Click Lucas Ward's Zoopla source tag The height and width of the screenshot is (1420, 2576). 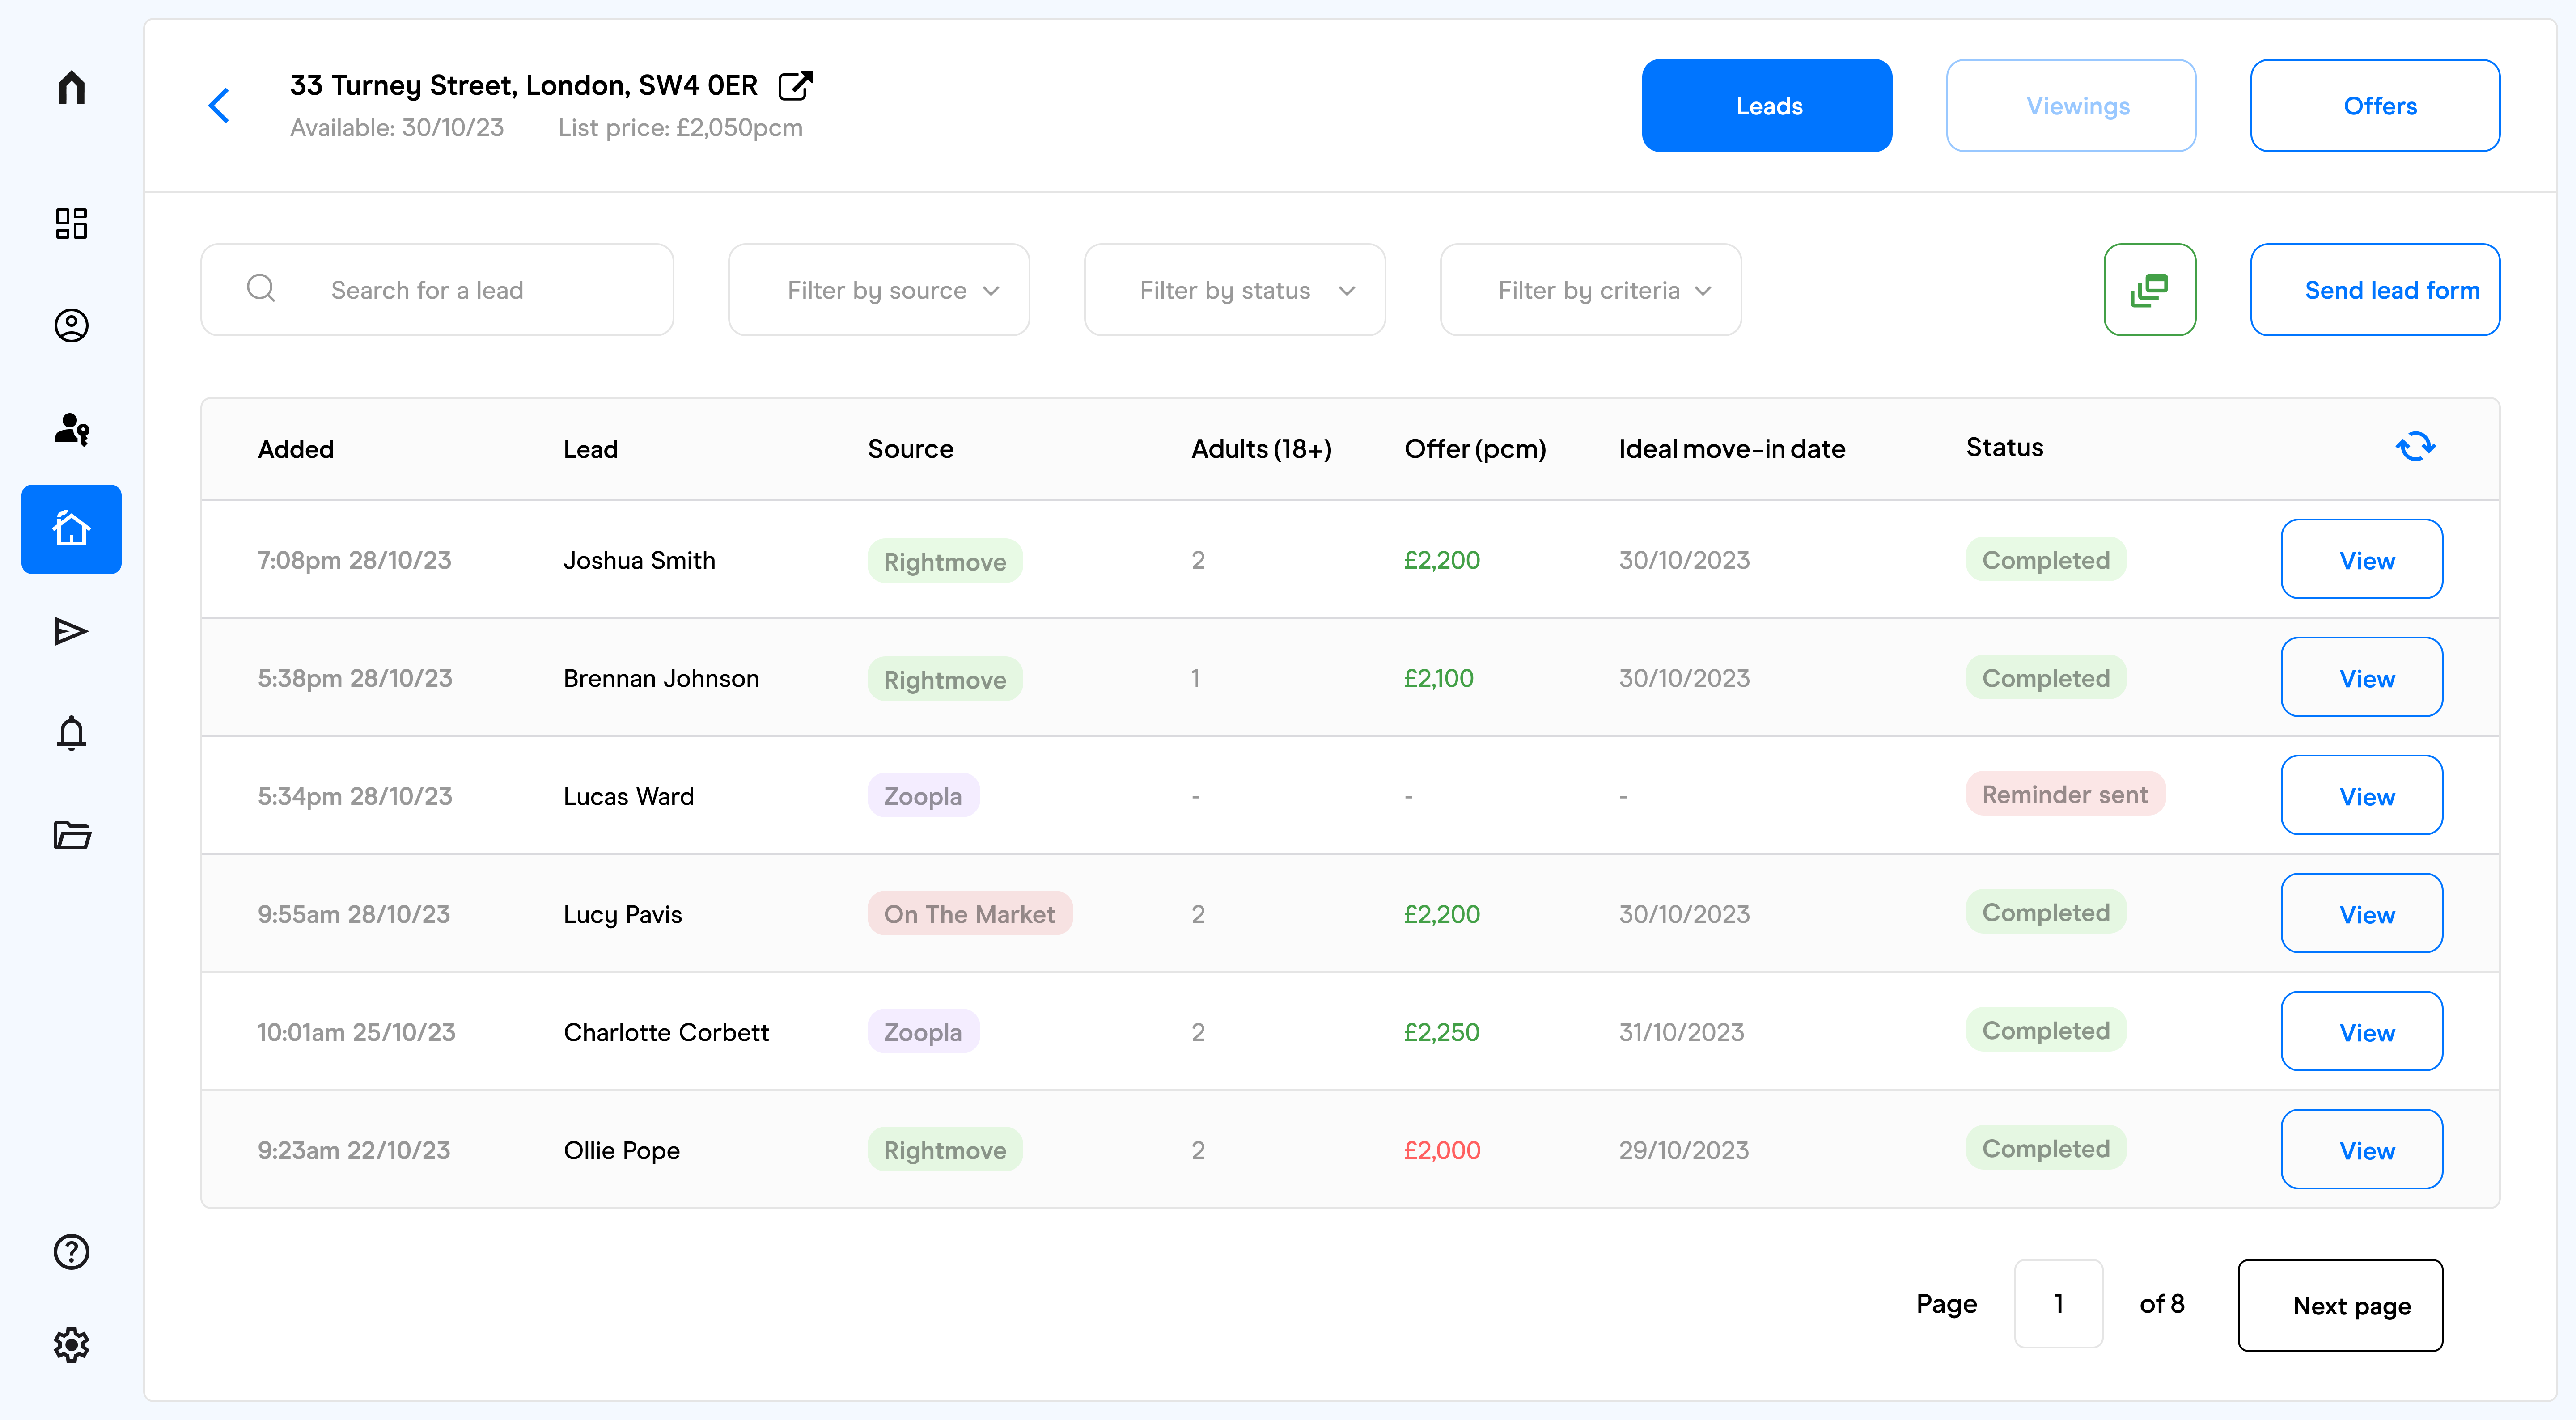click(923, 796)
